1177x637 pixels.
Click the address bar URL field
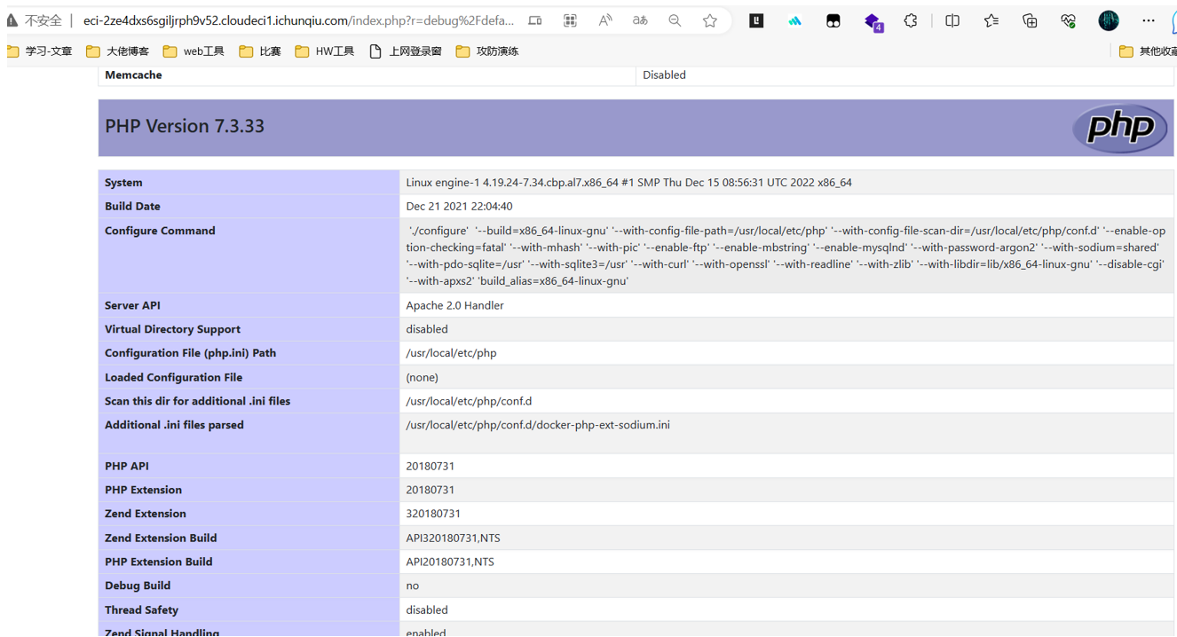click(298, 20)
